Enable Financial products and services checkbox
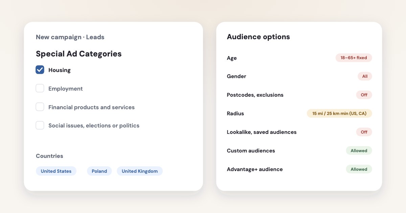The width and height of the screenshot is (406, 213). pyautogui.click(x=40, y=107)
